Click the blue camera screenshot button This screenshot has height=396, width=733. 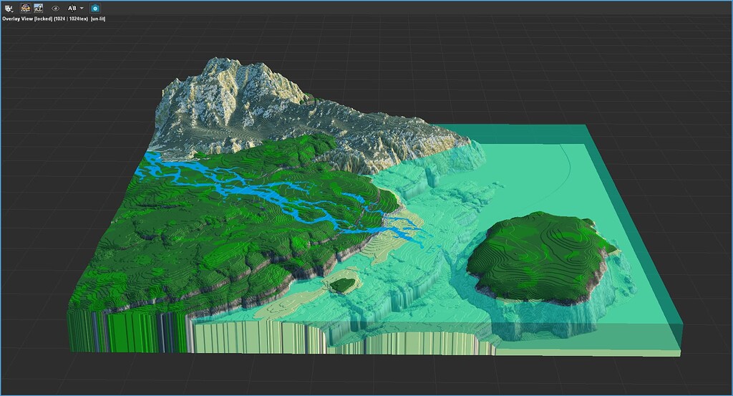click(x=95, y=8)
